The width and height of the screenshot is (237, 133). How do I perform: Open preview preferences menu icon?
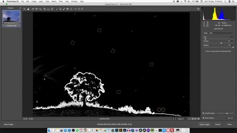(x=198, y=119)
